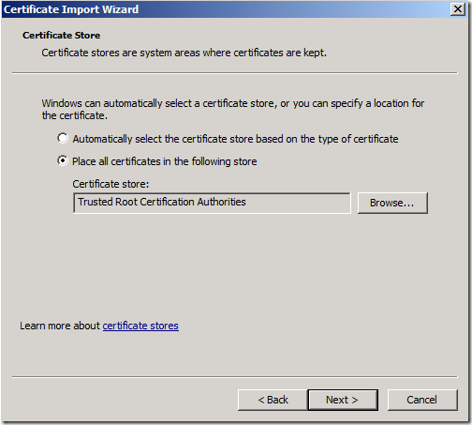This screenshot has height=425, width=472.
Task: Click the 'Windows can automatically select' description
Action: (x=233, y=110)
